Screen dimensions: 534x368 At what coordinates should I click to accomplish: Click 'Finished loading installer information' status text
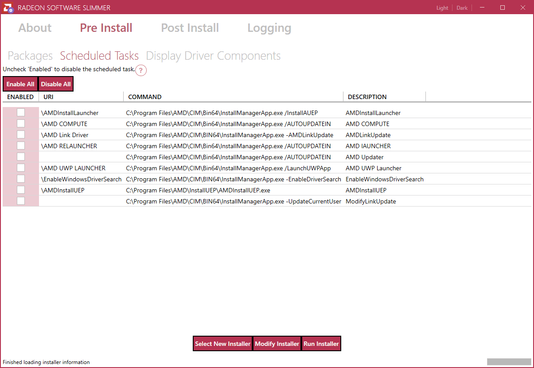(x=46, y=362)
